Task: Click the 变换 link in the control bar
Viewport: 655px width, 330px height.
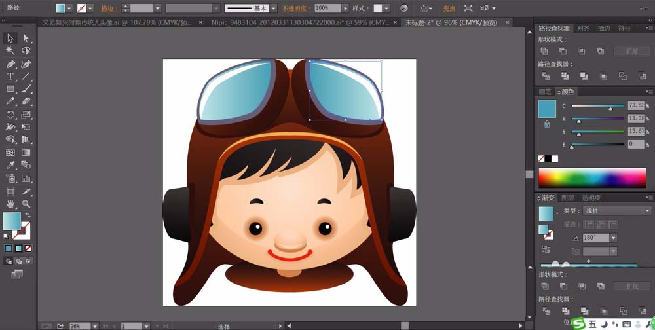Action: [x=449, y=9]
